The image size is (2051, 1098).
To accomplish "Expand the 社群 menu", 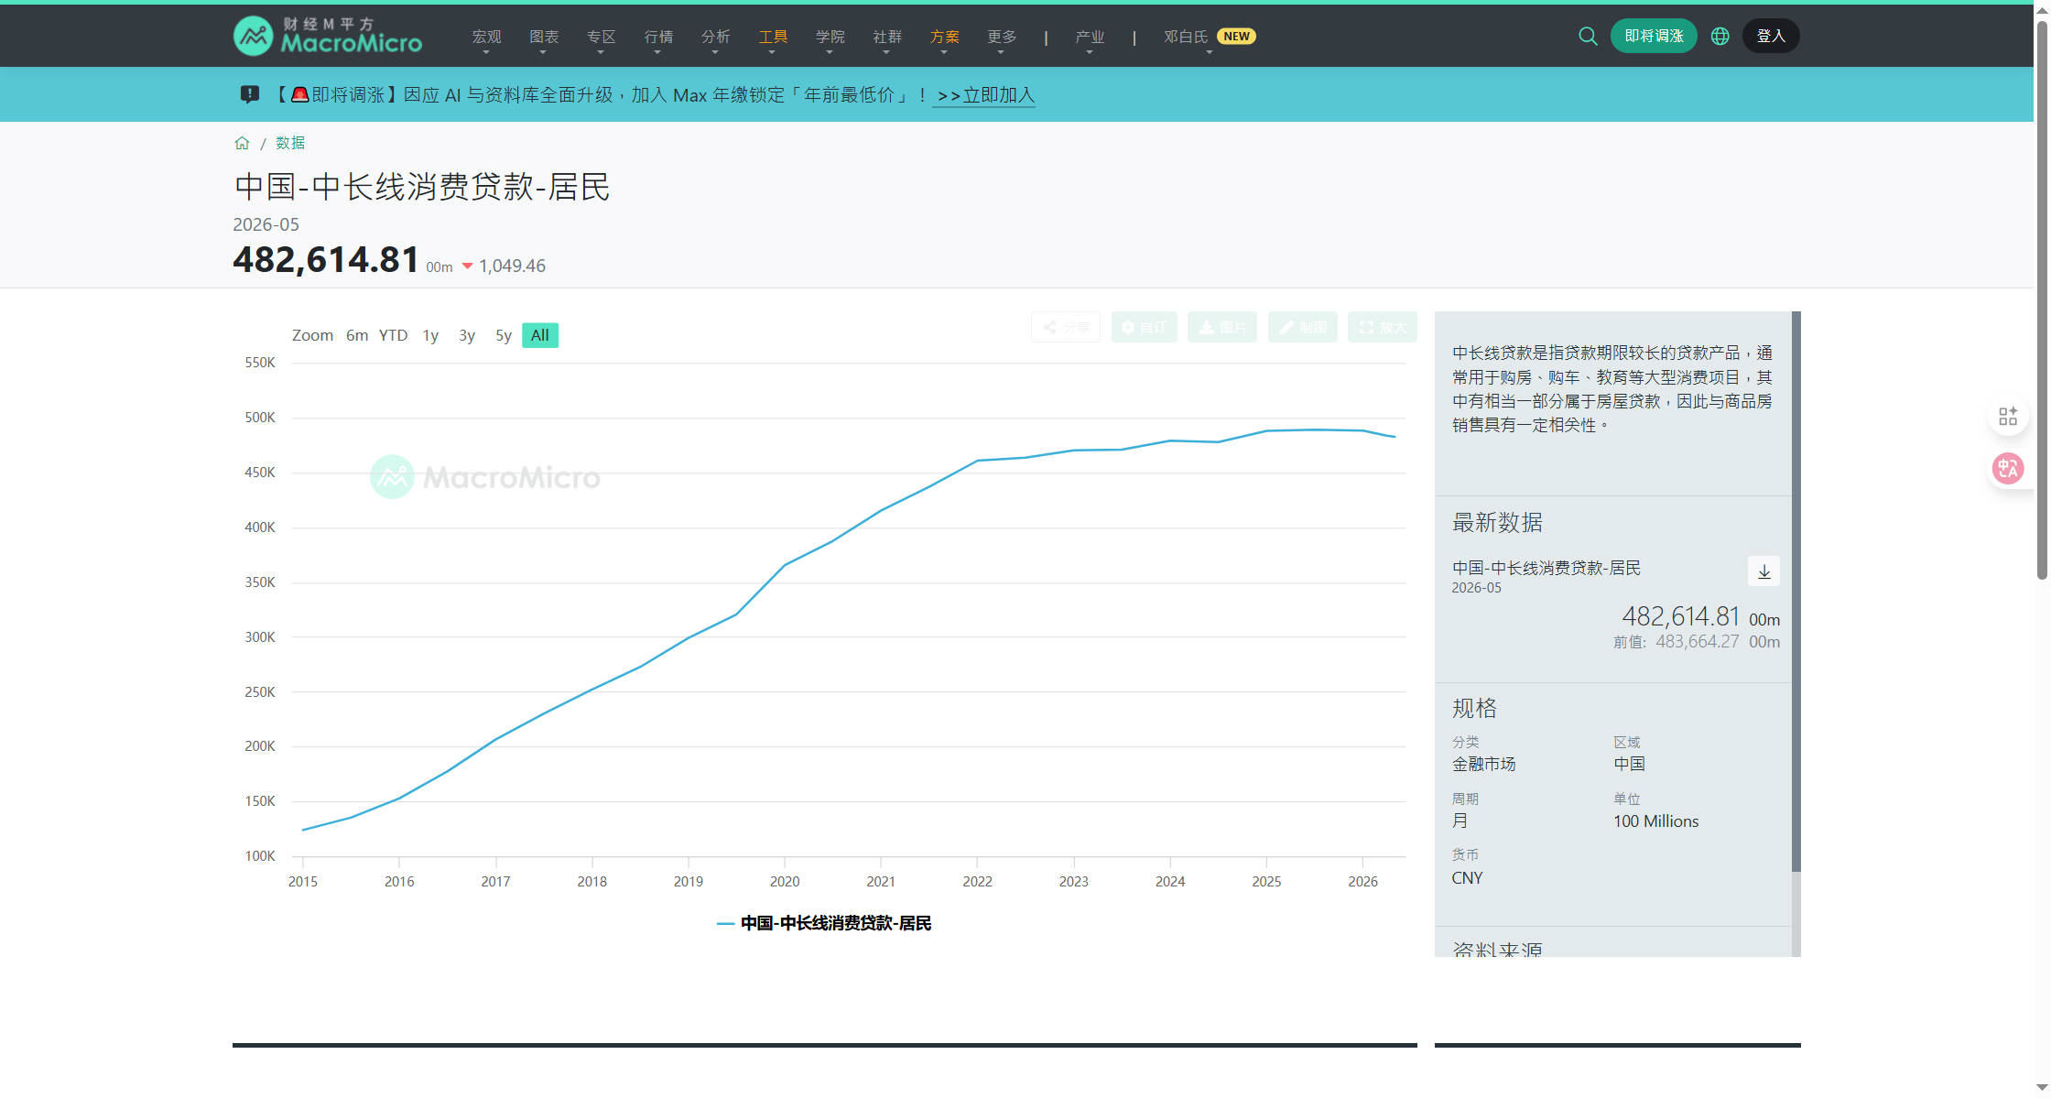I will click(x=887, y=37).
